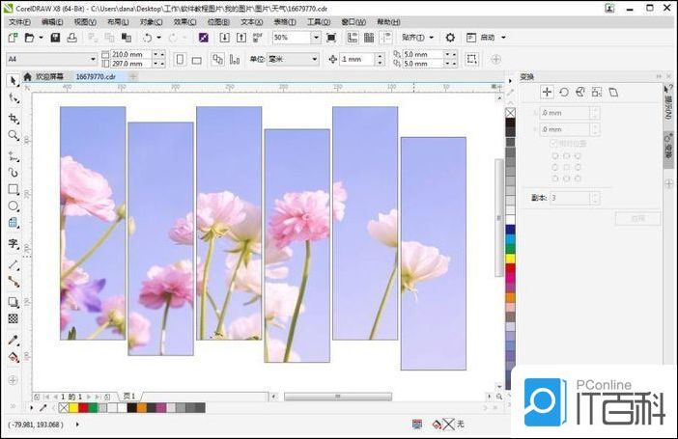Choose the Rectangle tool
The height and width of the screenshot is (439, 678).
coord(14,189)
